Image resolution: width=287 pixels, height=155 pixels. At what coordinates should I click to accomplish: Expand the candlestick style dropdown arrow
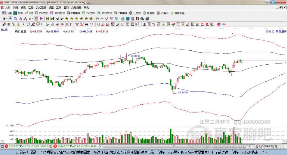pos(33,19)
